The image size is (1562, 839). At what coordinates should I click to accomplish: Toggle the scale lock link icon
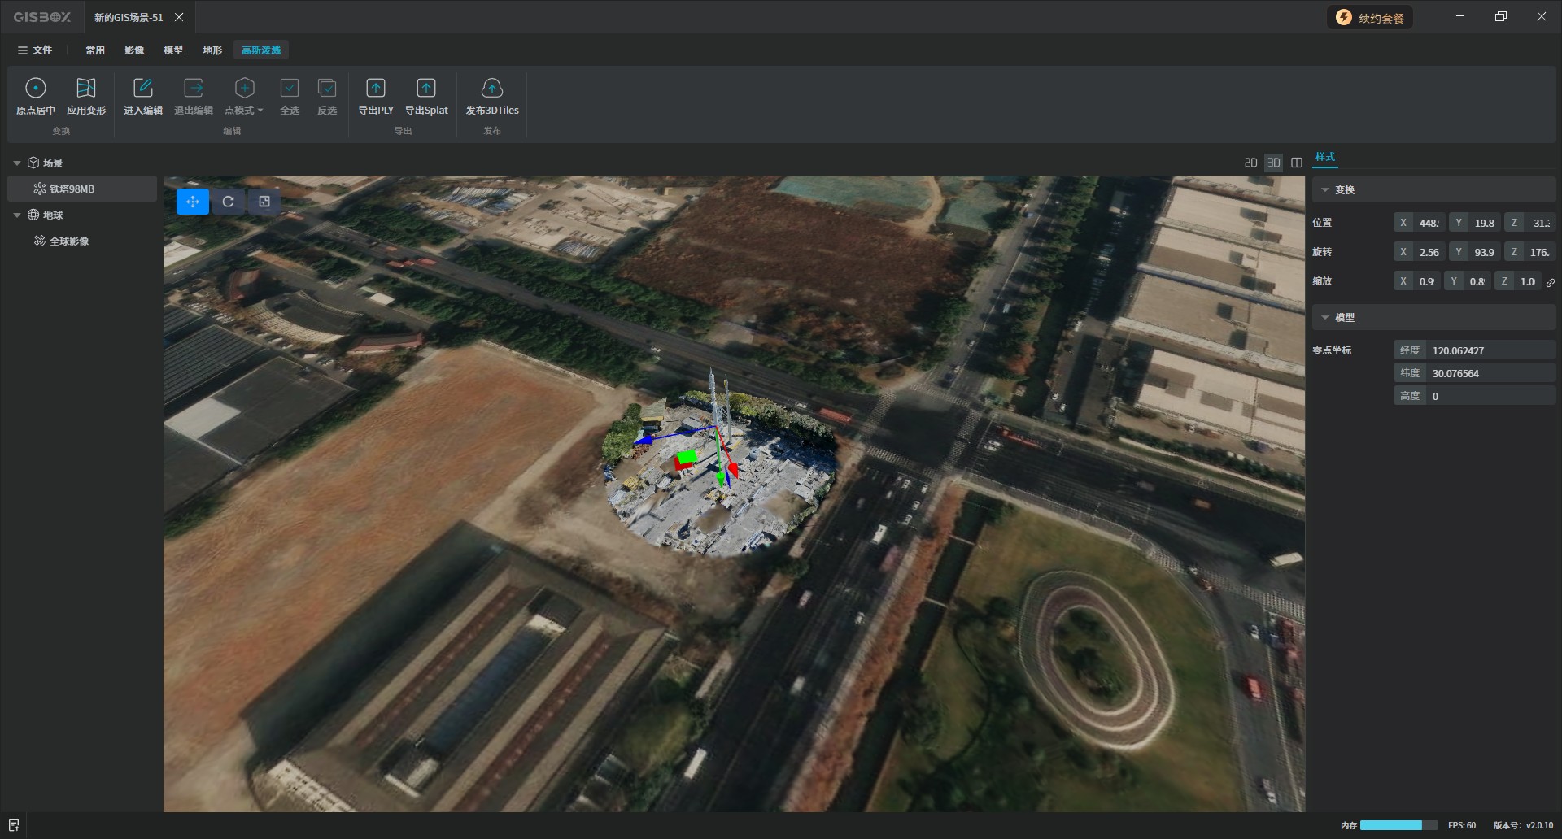pos(1551,282)
